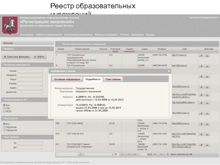
Task: Click the key icon for s229.zouo.ru row
Action: 201,87
